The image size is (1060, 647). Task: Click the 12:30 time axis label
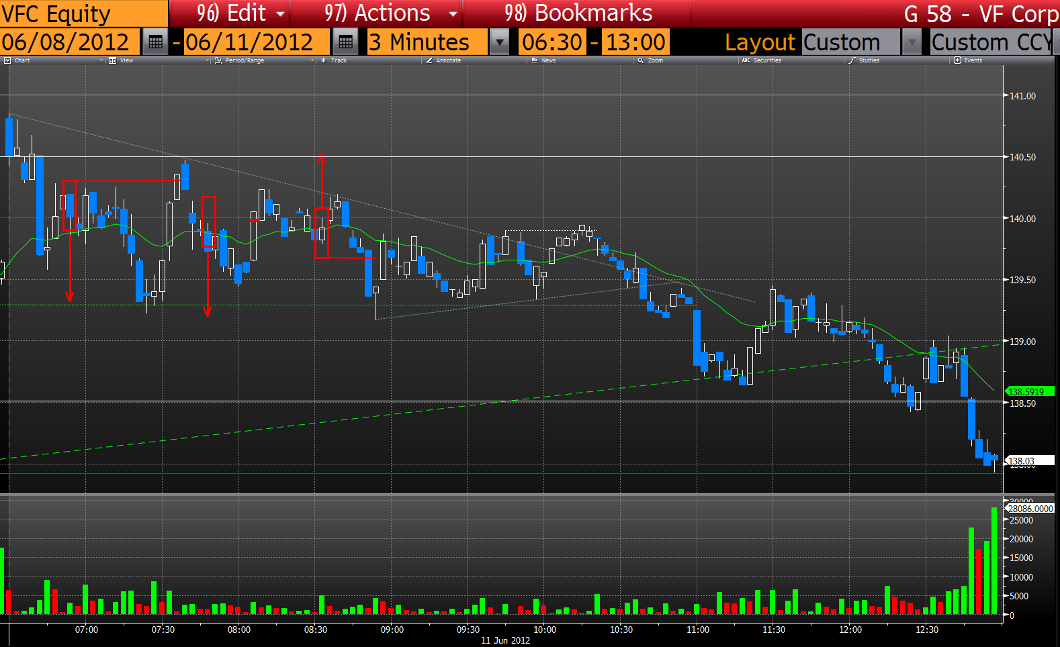[927, 630]
